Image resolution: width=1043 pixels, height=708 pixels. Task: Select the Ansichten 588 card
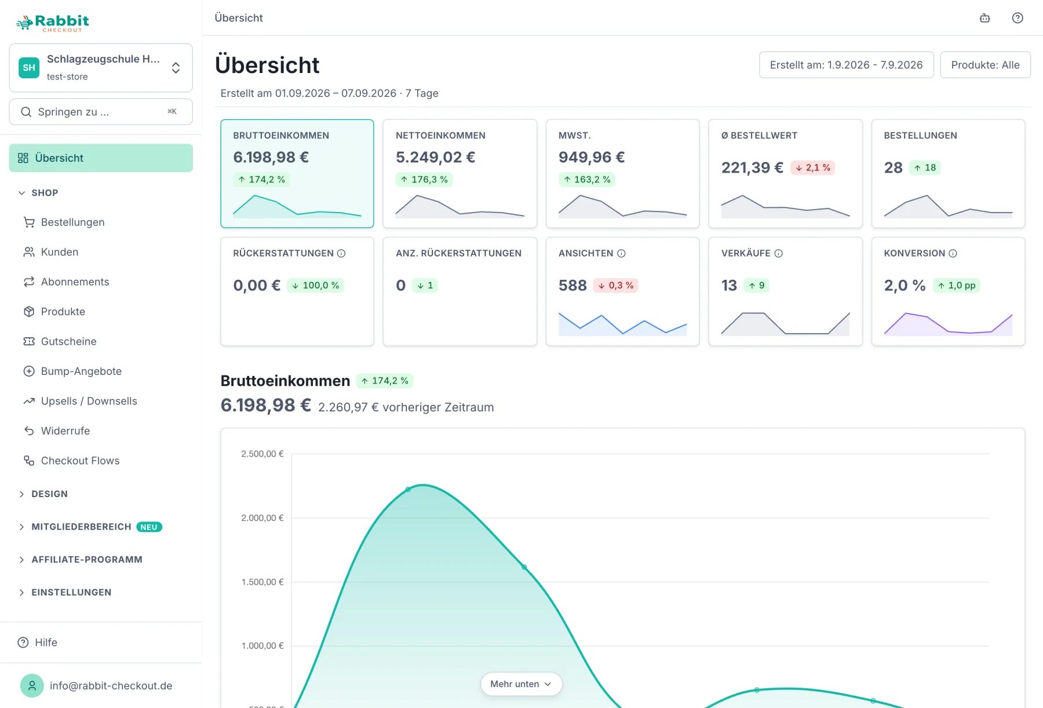tap(623, 291)
